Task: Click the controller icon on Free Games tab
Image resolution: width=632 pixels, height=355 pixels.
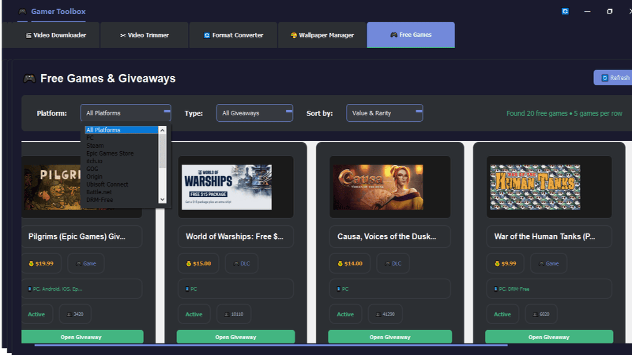Action: pos(394,35)
